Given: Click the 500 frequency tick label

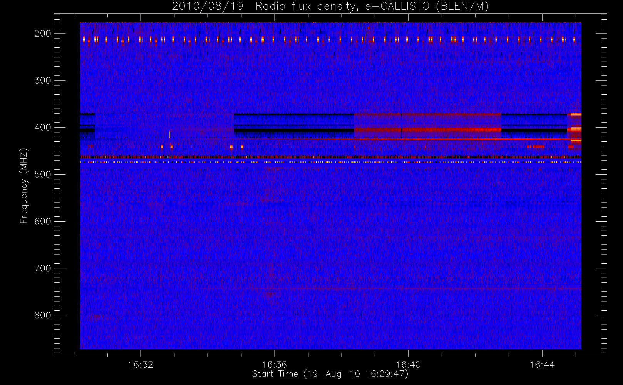Looking at the screenshot, I should (x=43, y=174).
